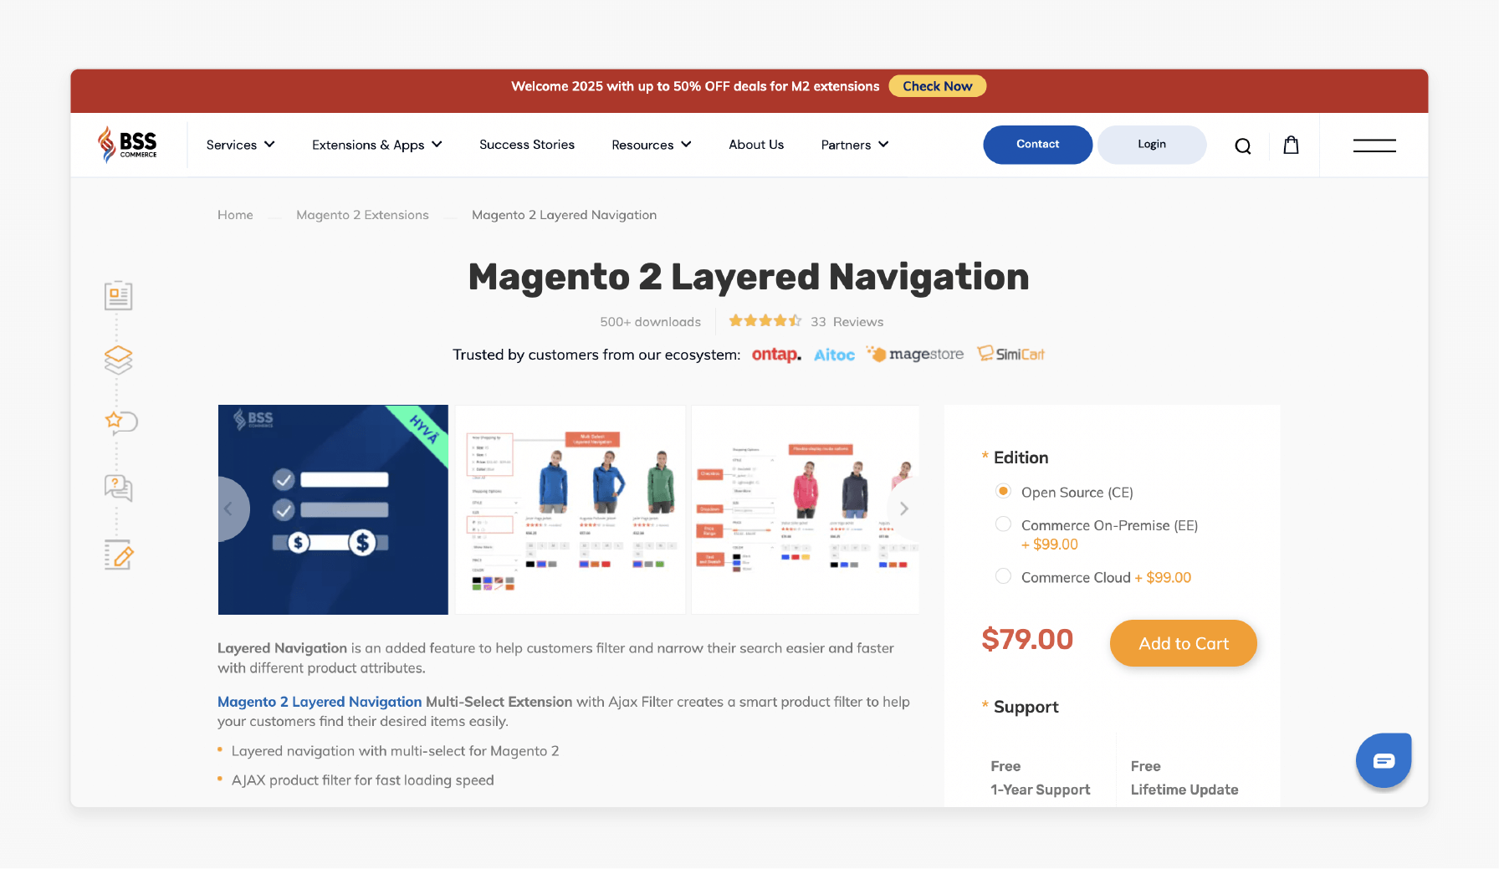The height and width of the screenshot is (869, 1499).
Task: Expand Extensions & Apps dropdown
Action: pos(377,145)
